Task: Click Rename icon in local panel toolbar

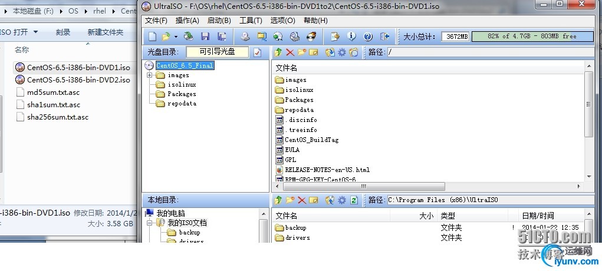Action: (314, 200)
